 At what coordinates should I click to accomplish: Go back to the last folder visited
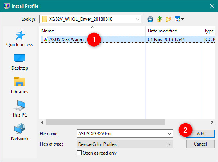click(150, 19)
